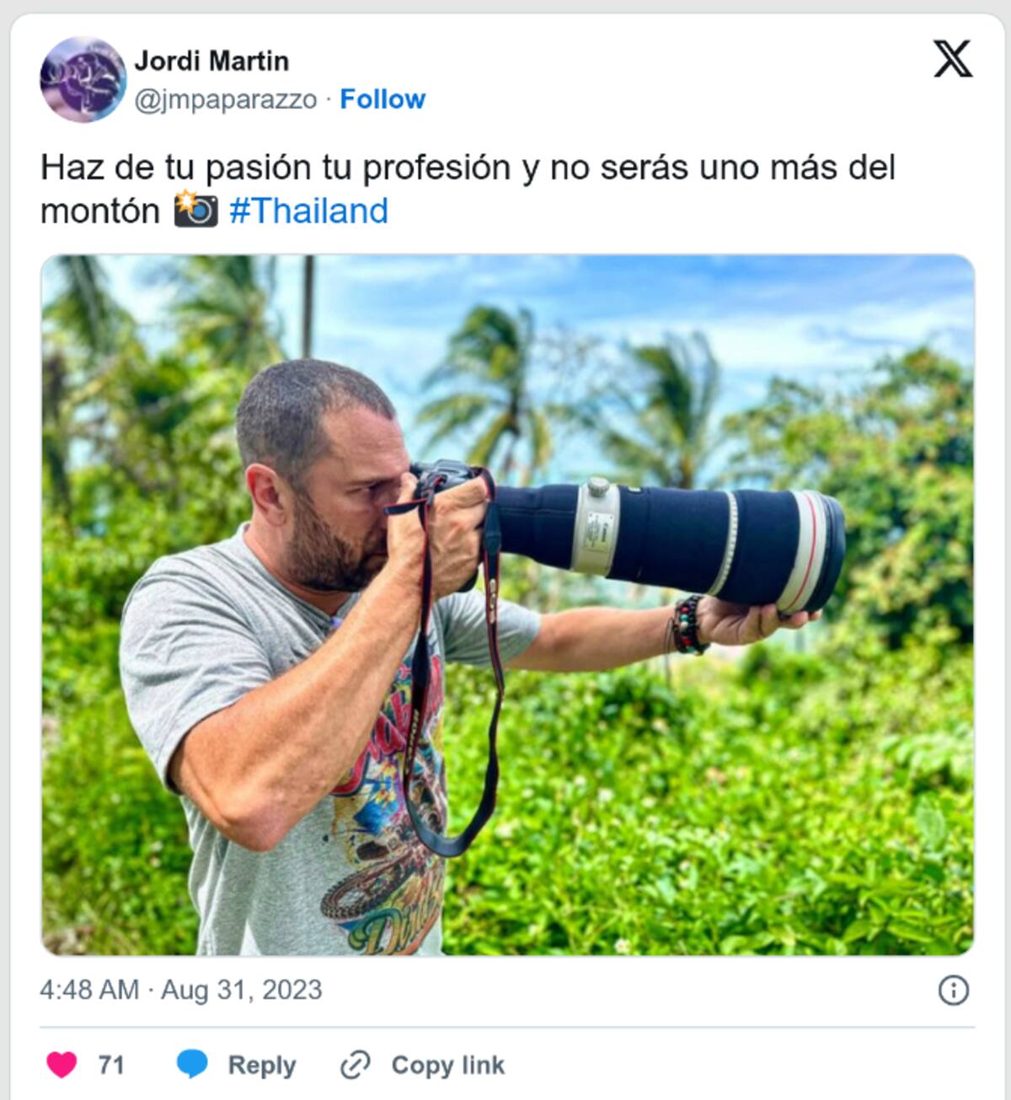Click Jordi Martin's profile avatar

click(x=83, y=79)
